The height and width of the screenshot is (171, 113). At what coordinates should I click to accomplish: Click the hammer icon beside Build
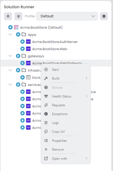pos(46,78)
